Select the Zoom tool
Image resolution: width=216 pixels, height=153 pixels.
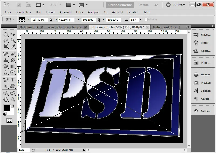pyautogui.click(x=13, y=99)
